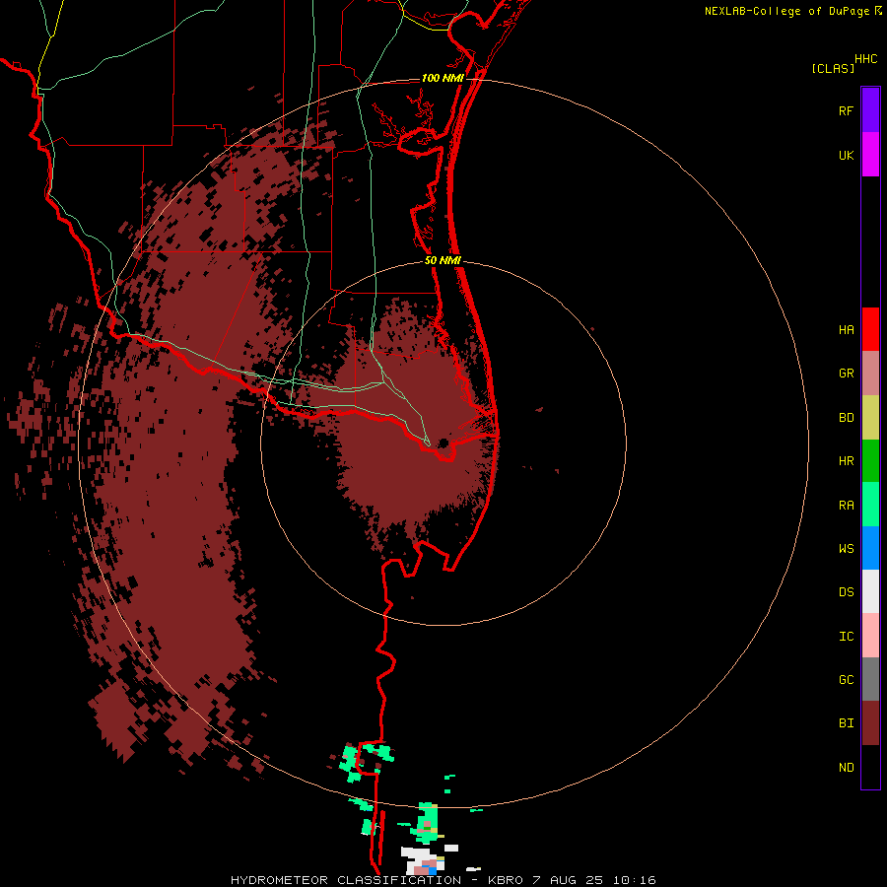Image resolution: width=887 pixels, height=887 pixels.
Task: Click the HA red legend swatch
Action: pos(870,329)
